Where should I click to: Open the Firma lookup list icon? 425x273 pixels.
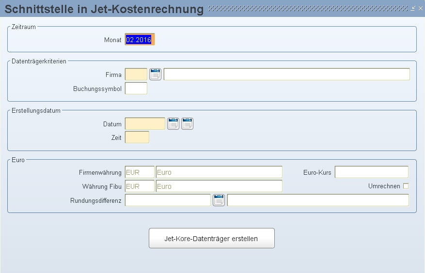coord(155,74)
